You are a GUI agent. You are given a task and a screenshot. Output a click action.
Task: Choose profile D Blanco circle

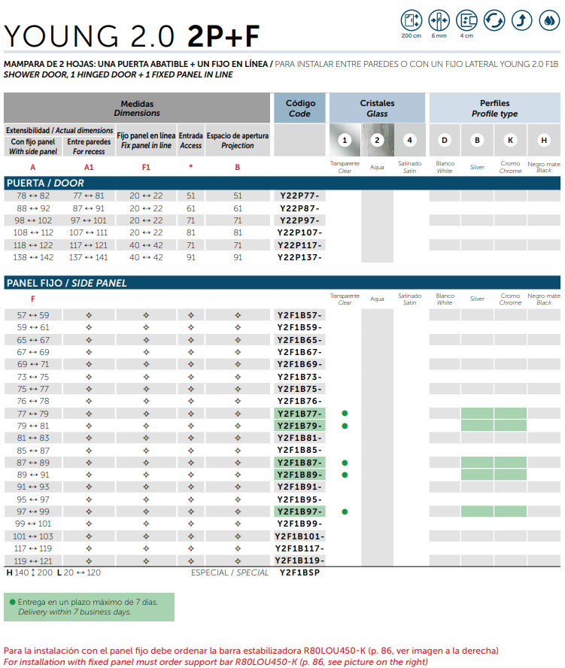coord(445,140)
